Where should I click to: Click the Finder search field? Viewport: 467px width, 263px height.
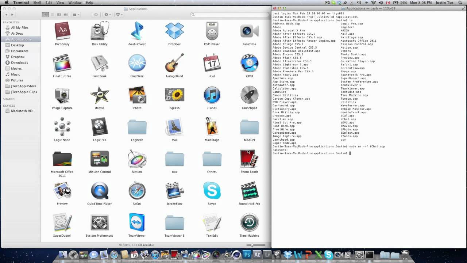coord(229,15)
